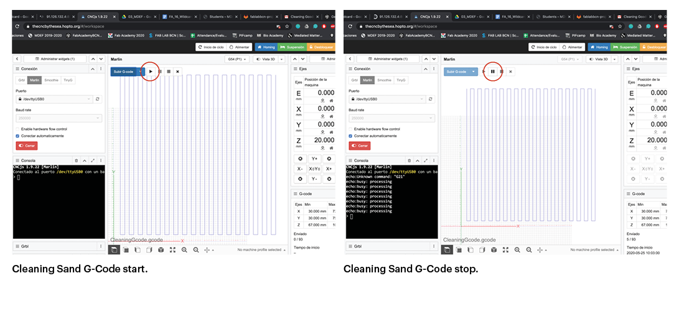Jog X+ axis in left screenshot
This screenshot has height=334, width=679.
click(329, 169)
